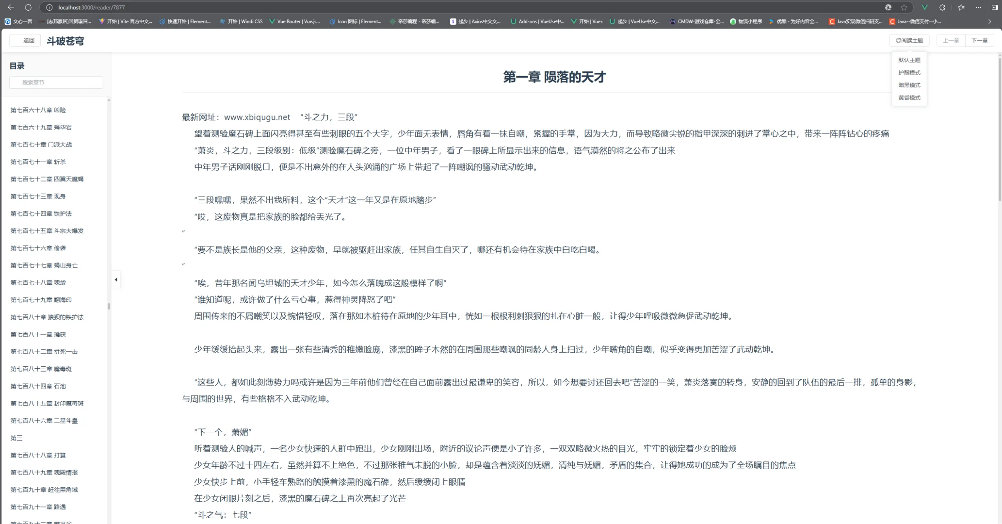The image size is (1002, 524).
Task: Open the browser settings and more menu
Action: pos(979,7)
